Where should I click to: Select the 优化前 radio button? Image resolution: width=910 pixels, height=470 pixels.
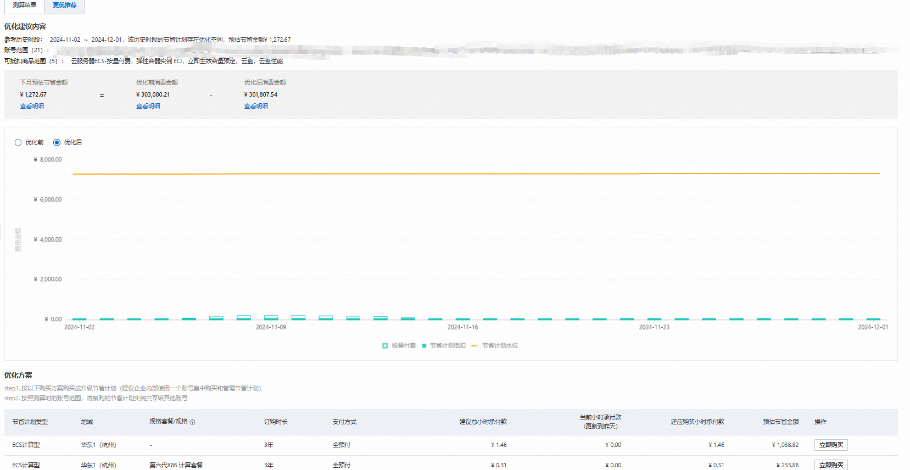click(18, 142)
